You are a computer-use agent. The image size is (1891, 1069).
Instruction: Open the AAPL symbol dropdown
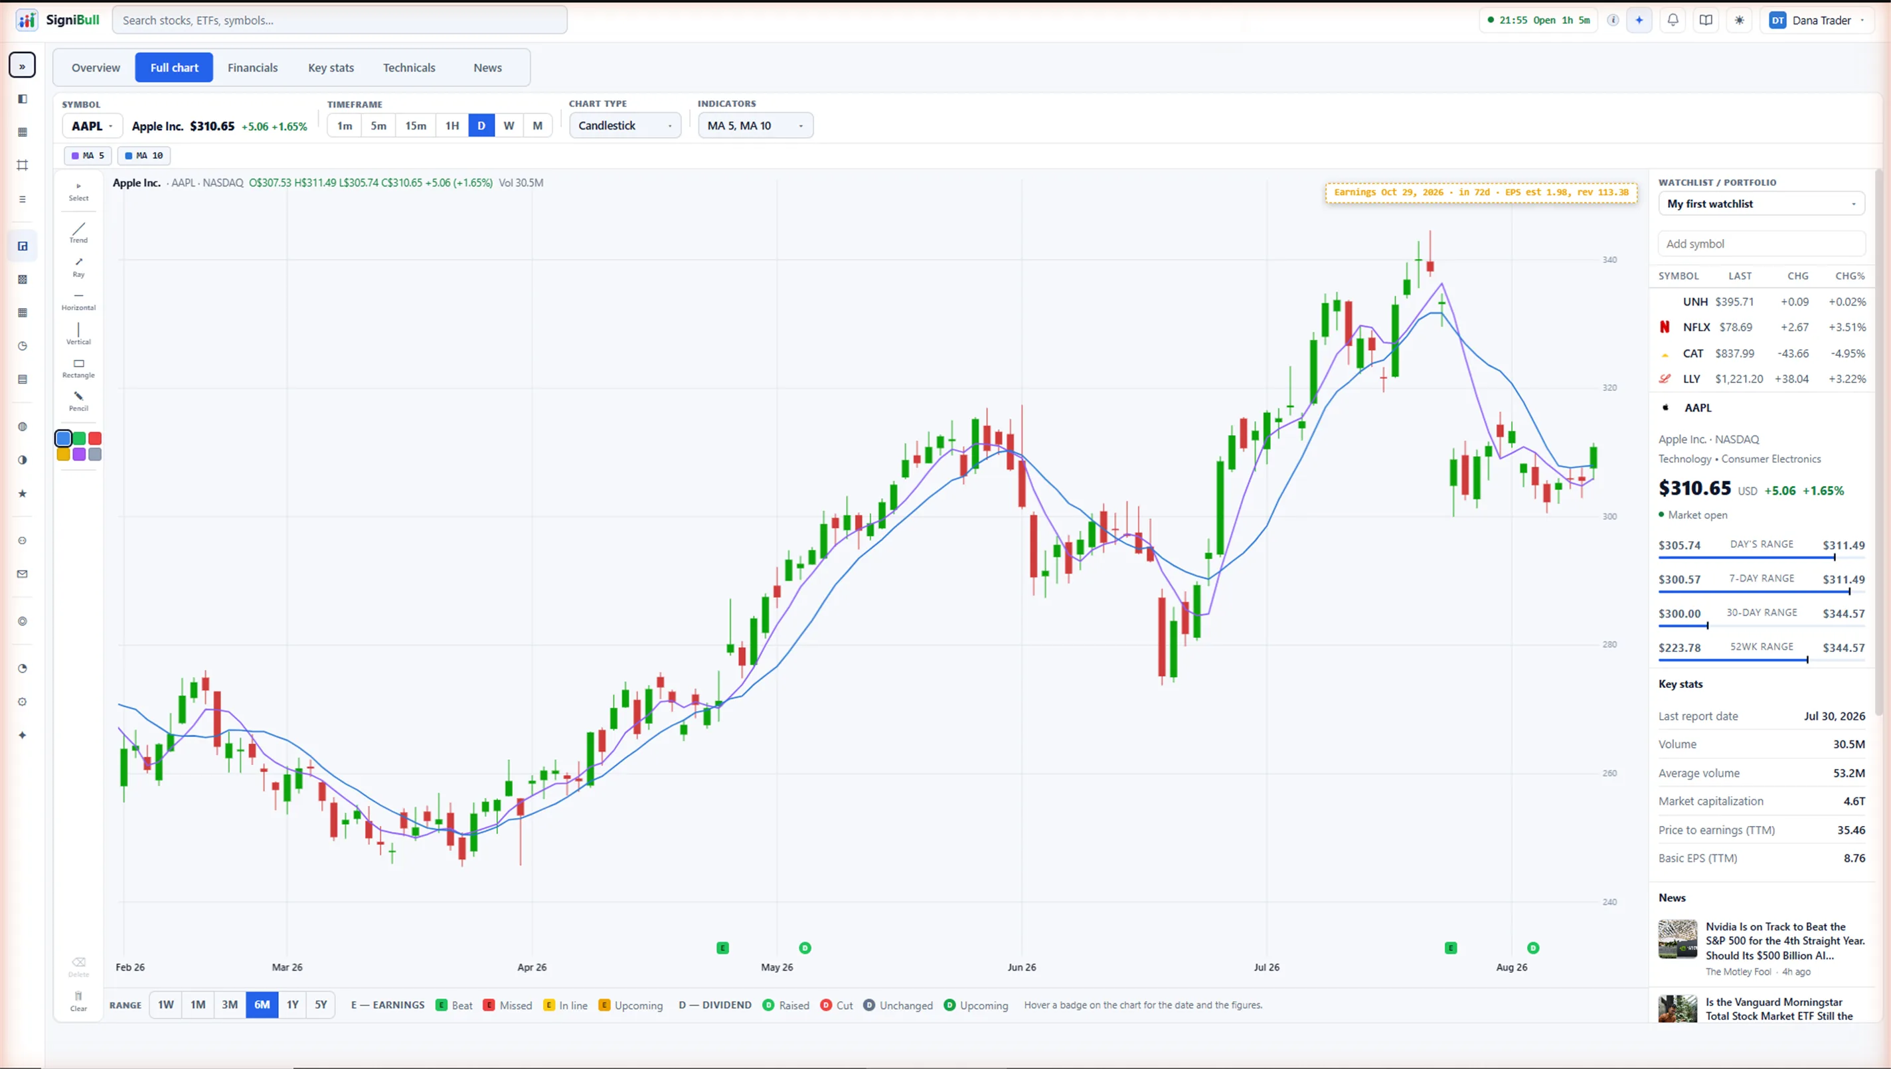(x=92, y=126)
